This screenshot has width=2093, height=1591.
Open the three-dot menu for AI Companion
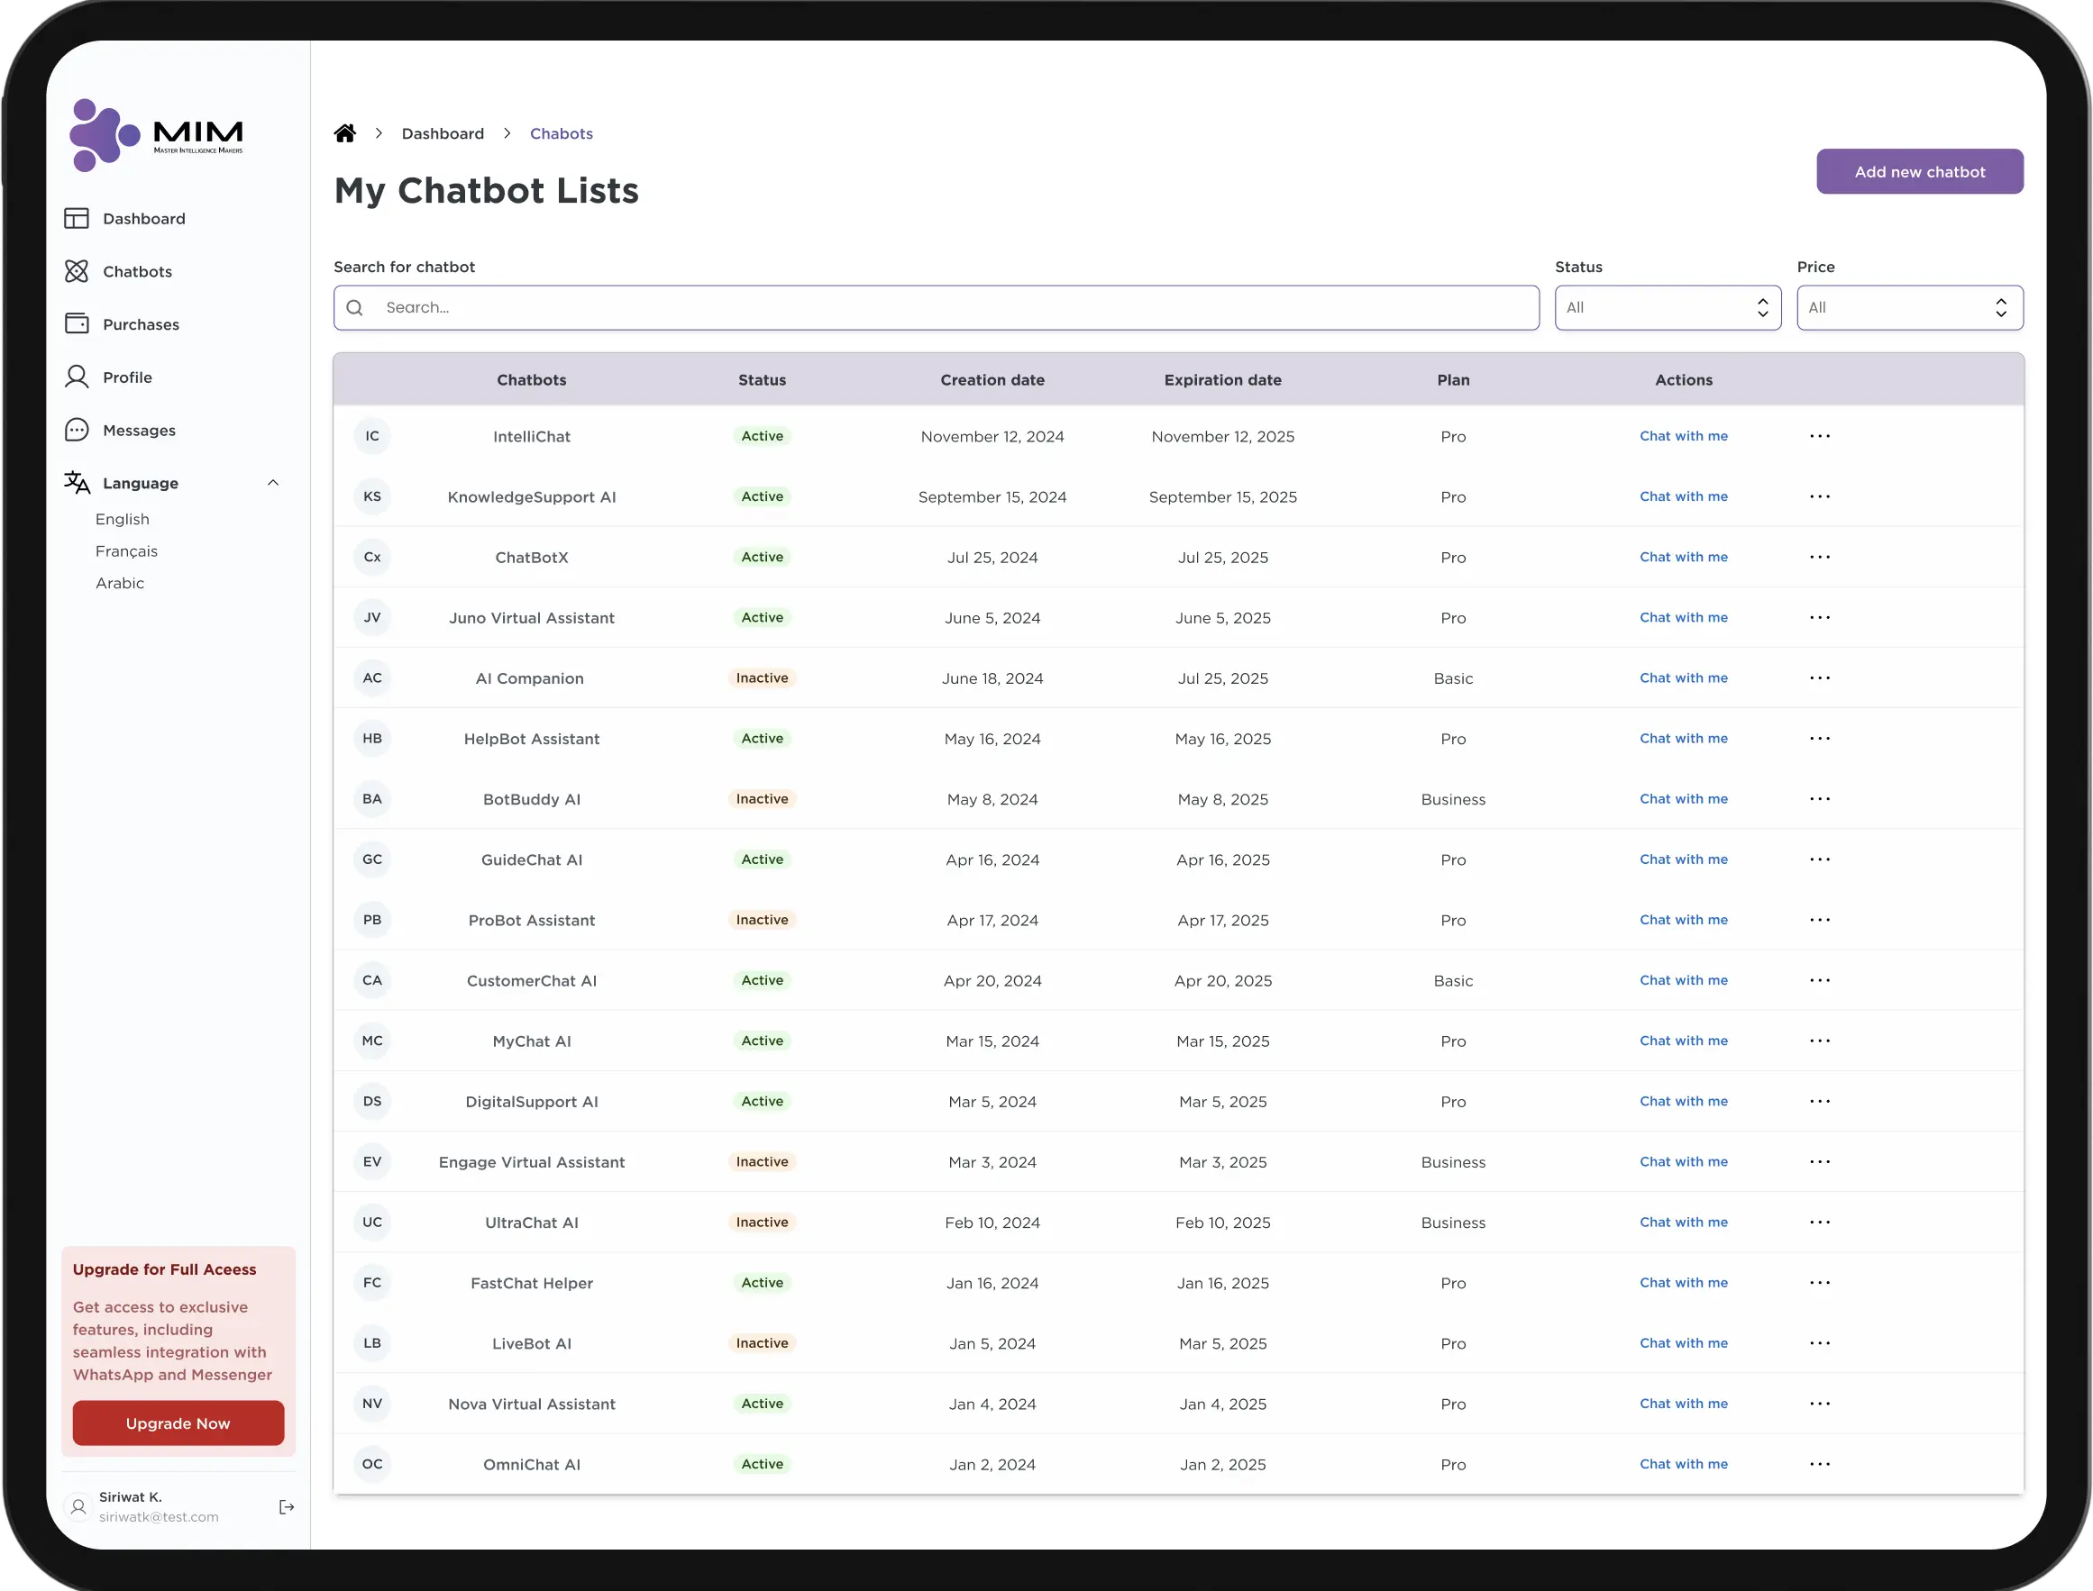click(1820, 678)
